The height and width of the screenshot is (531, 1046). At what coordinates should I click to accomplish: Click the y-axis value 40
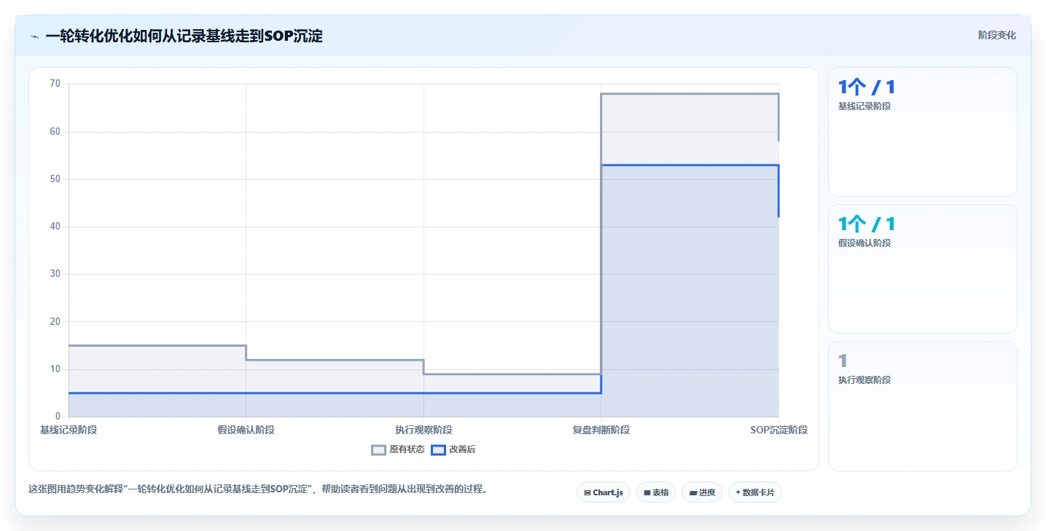55,227
